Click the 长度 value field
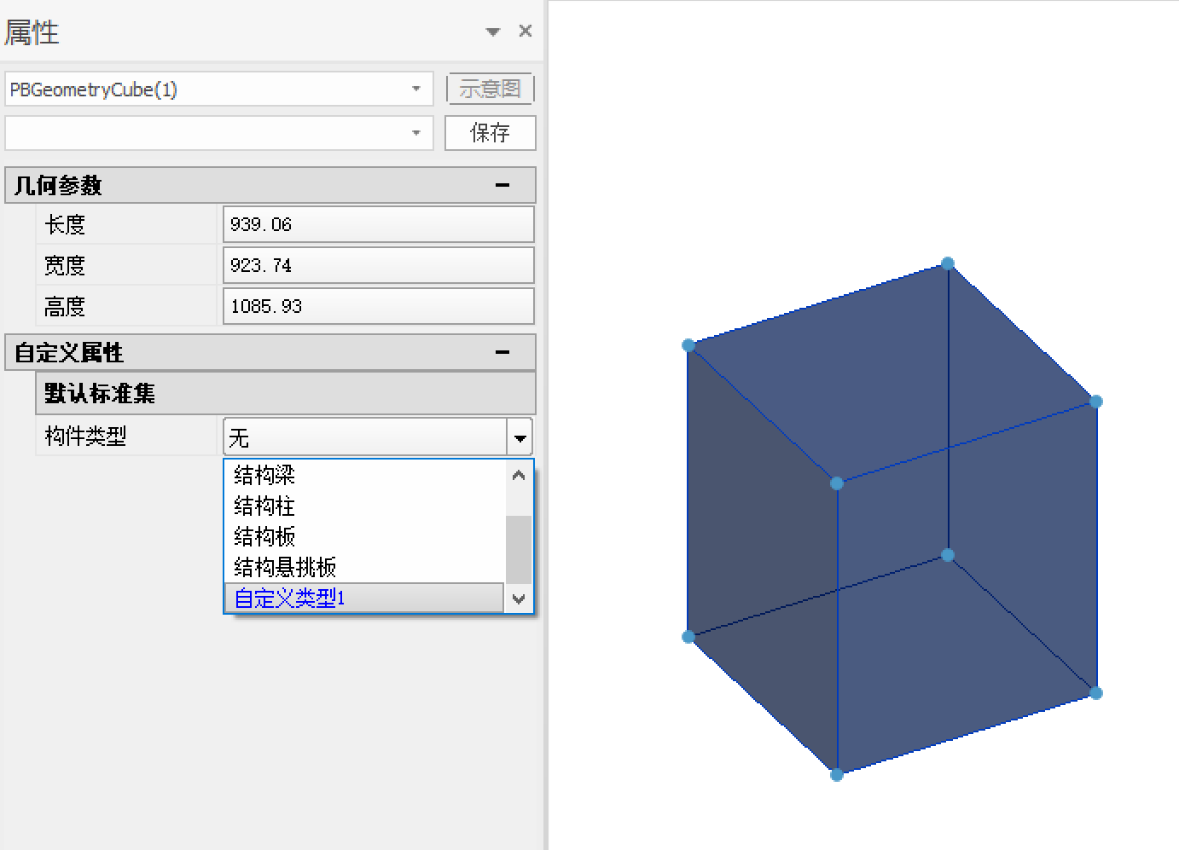 pos(378,224)
